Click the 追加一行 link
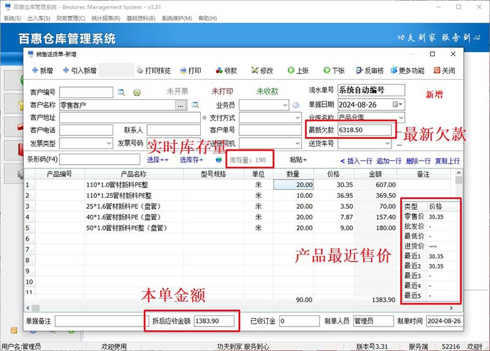 [389, 161]
